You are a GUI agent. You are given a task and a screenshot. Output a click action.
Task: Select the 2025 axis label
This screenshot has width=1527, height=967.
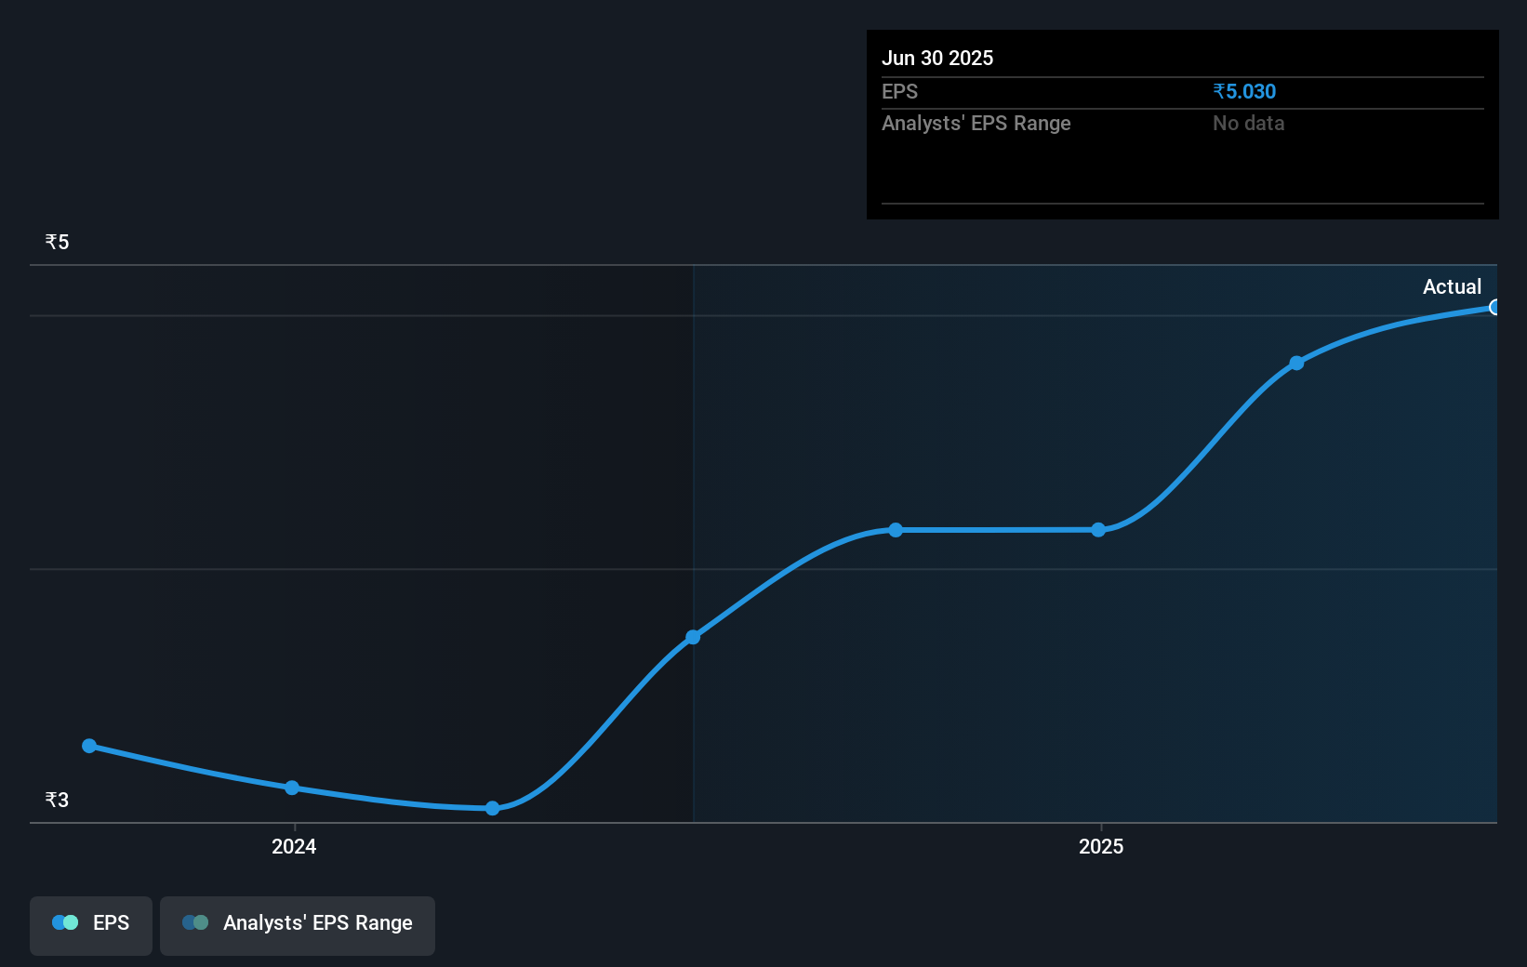1101,846
